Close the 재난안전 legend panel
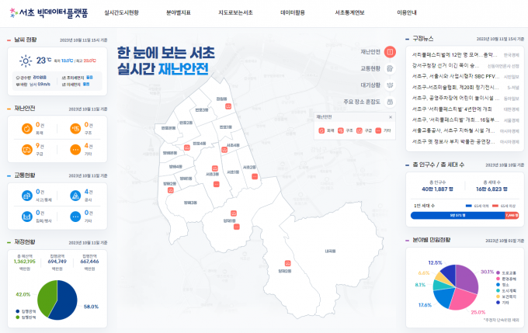Viewport: 528px width, 333px height. (x=389, y=116)
